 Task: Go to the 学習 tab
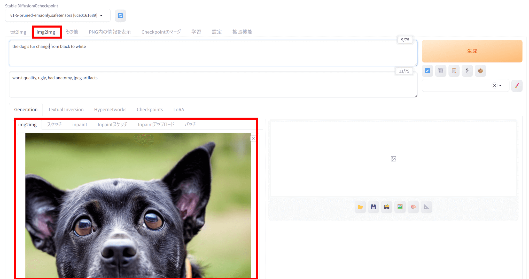[196, 32]
